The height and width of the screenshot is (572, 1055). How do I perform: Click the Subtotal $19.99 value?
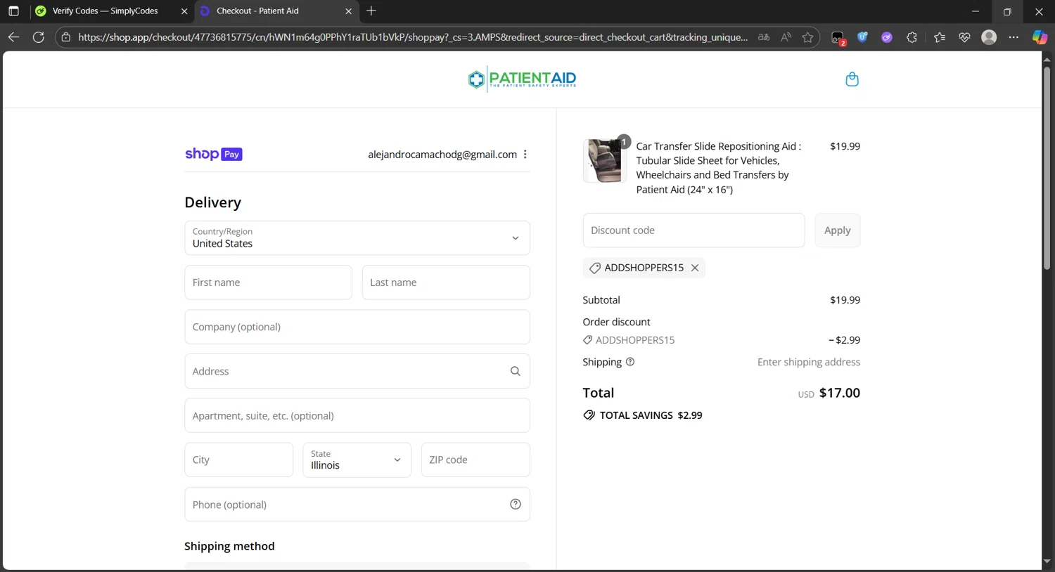(x=845, y=300)
